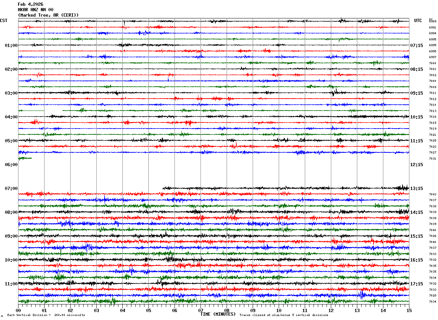Click the '11:15' UTC label

coord(417,141)
